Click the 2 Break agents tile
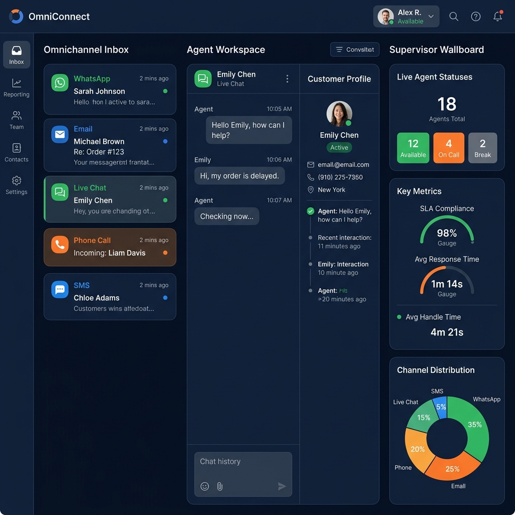This screenshot has width=515, height=515. tap(482, 148)
